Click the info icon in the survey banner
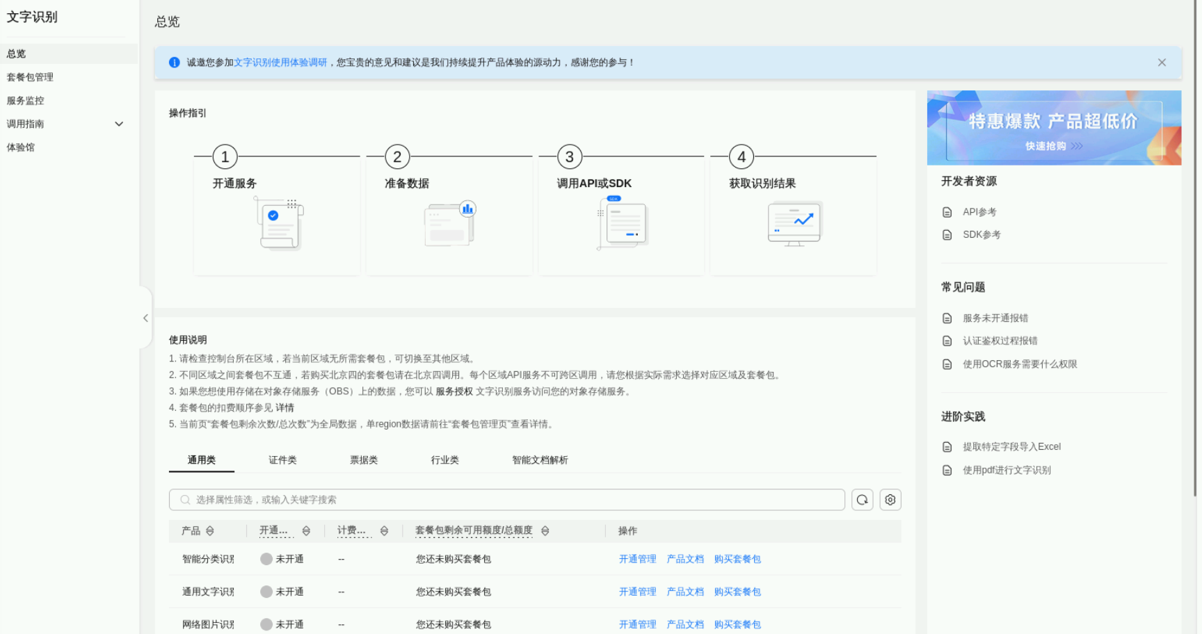 174,62
